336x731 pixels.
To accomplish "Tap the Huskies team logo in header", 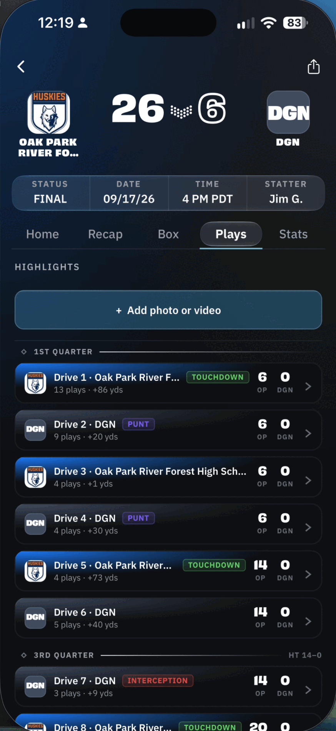I will pos(48,112).
